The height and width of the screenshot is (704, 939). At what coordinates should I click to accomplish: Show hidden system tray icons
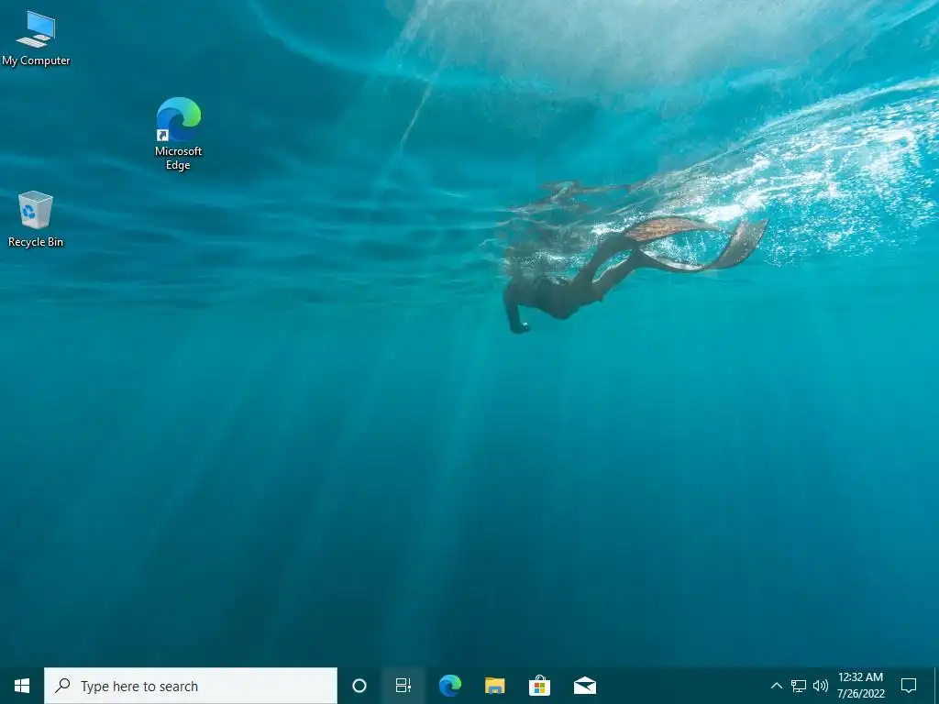coord(776,686)
